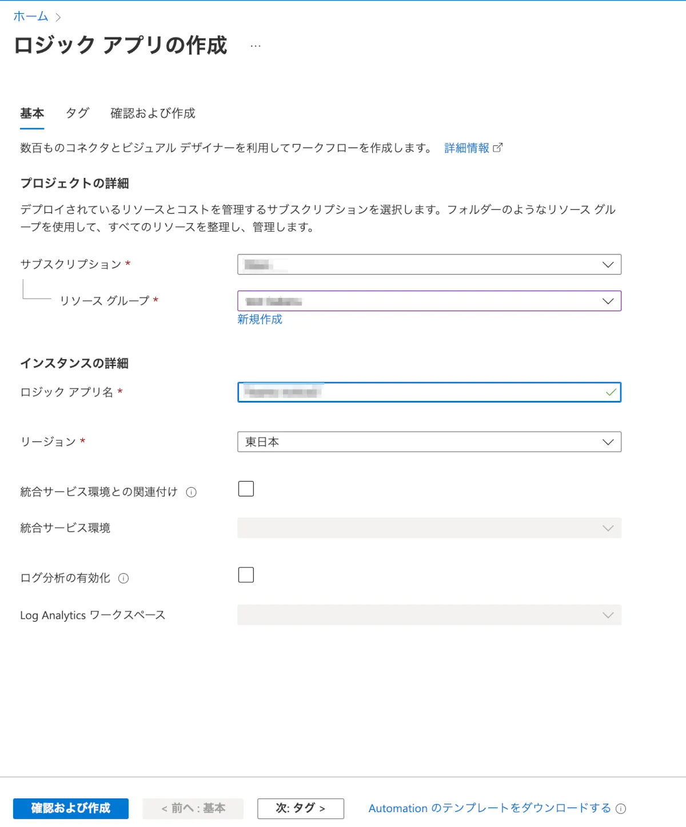
Task: Switch to the タグ tab
Action: tap(77, 113)
